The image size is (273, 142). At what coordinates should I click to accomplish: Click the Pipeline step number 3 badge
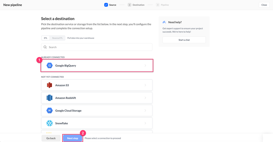157,5
